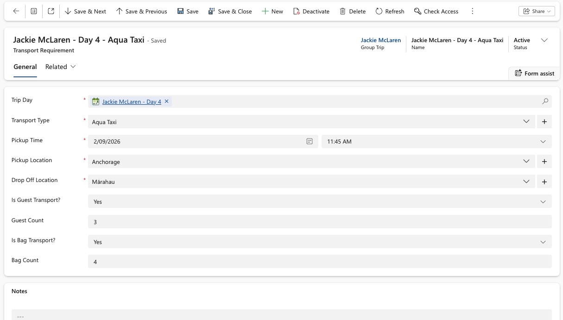563x320 pixels.
Task: Click the Trip Day field label
Action: (x=22, y=100)
